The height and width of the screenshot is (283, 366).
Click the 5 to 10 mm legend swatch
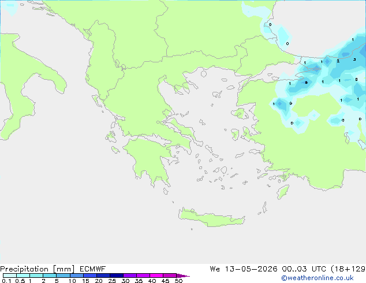click(63, 275)
